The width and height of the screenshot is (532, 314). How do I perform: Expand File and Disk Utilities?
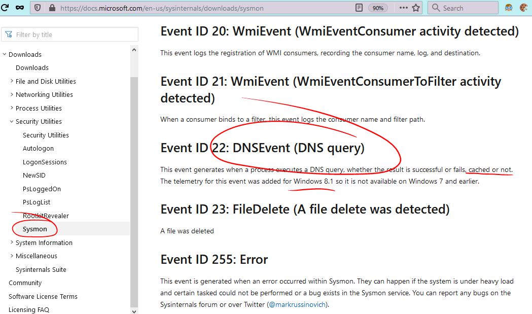click(x=12, y=81)
